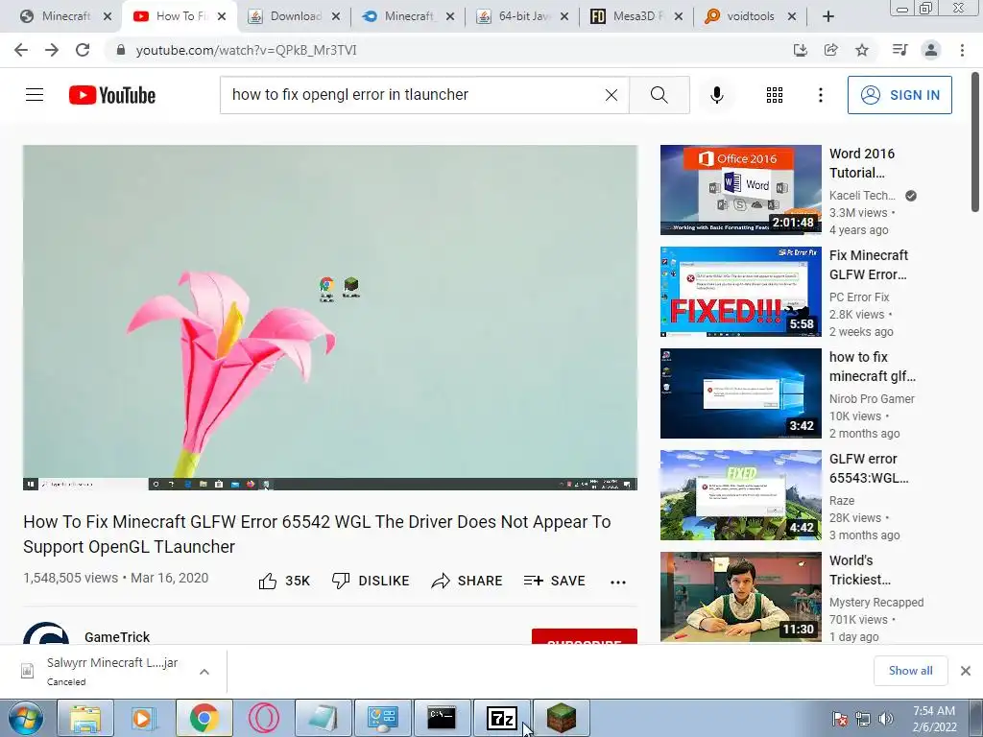Click the network tray icon
The height and width of the screenshot is (737, 983).
(x=863, y=719)
